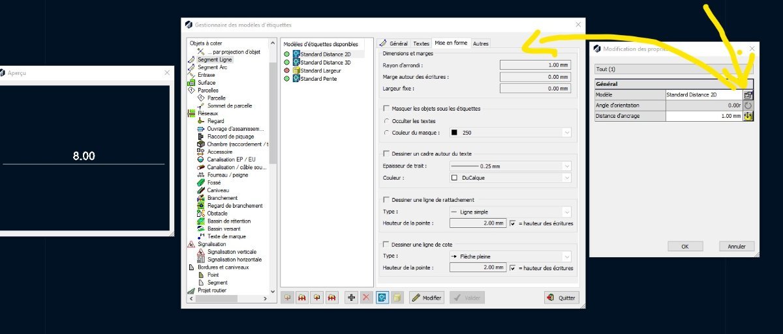Image resolution: width=783 pixels, height=334 pixels.
Task: Select the highlighted blue 2D label icon
Action: click(x=382, y=298)
